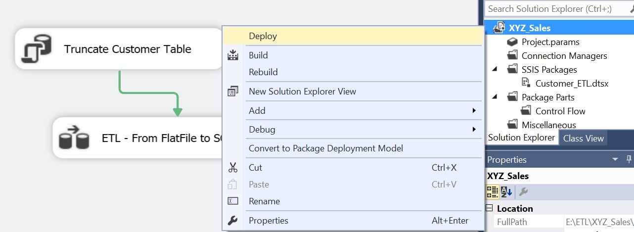
Task: Click the Properties panel pin icon
Action: pos(629,159)
